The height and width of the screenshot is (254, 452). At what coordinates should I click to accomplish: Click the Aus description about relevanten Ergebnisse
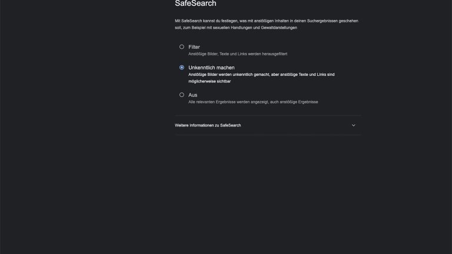pyautogui.click(x=253, y=102)
